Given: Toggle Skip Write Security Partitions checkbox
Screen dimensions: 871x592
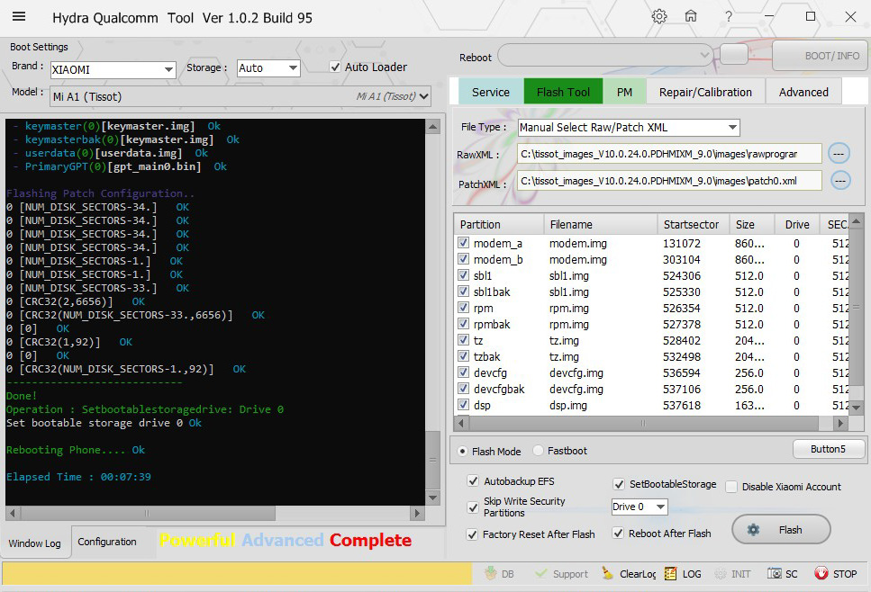Looking at the screenshot, I should [473, 507].
